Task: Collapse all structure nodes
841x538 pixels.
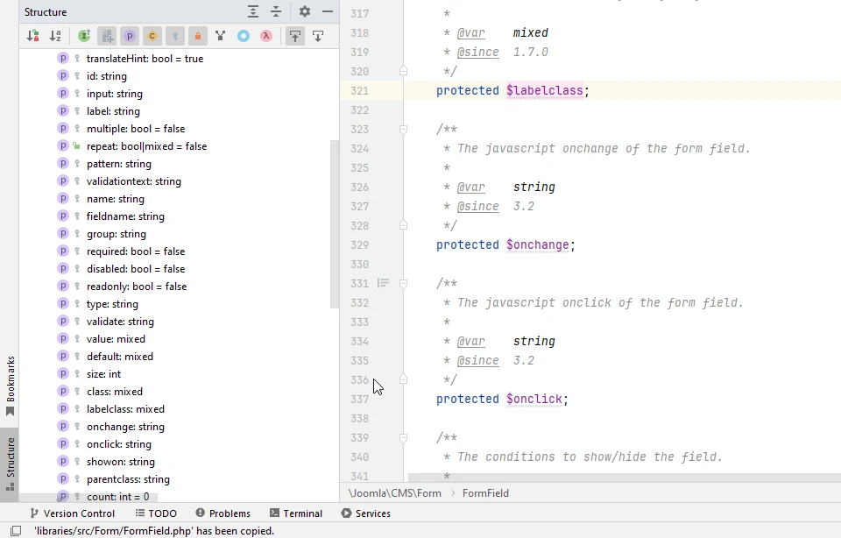Action: coord(276,11)
